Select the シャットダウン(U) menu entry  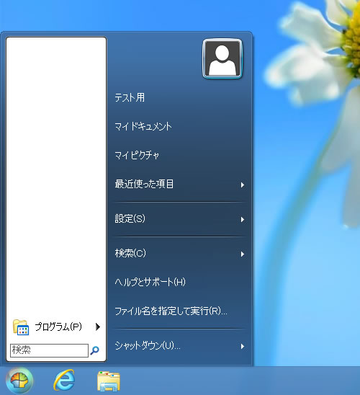click(x=179, y=346)
